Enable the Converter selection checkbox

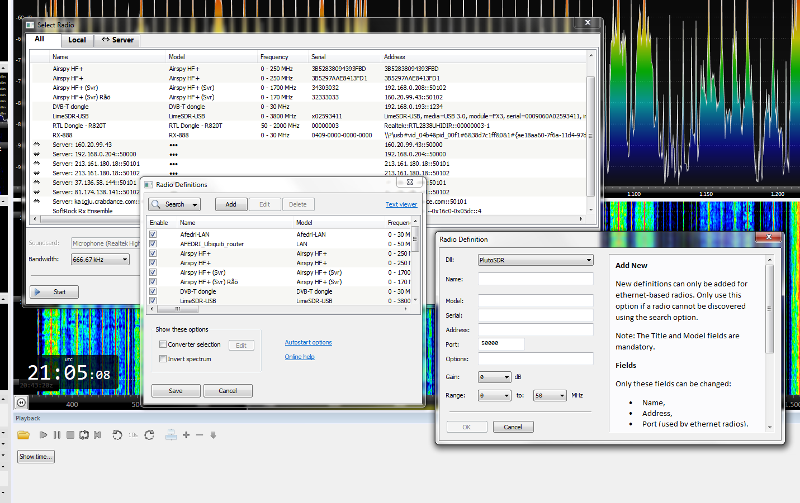[163, 344]
